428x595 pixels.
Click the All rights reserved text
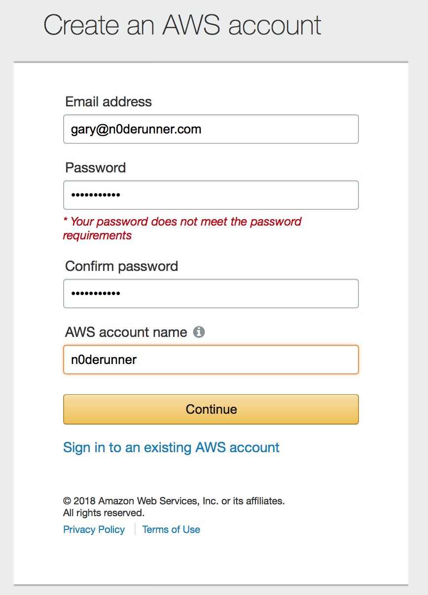click(x=104, y=513)
